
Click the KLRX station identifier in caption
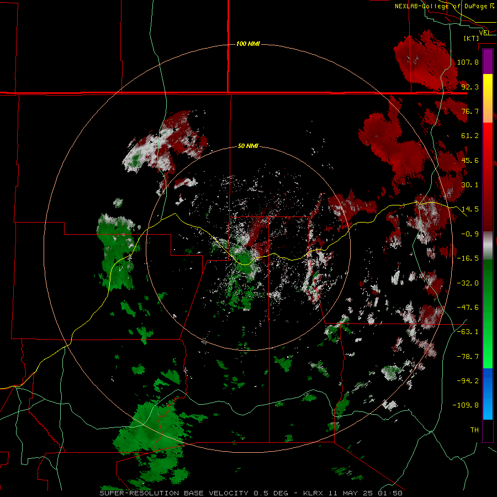click(313, 493)
